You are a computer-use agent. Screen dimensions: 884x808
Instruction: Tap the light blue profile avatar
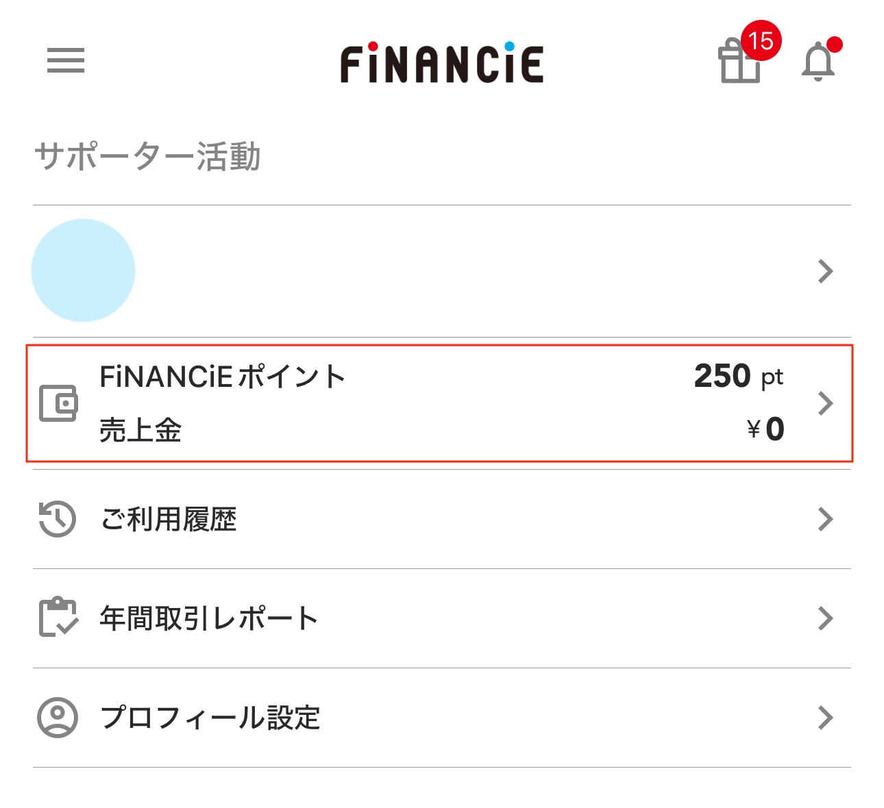[x=84, y=270]
